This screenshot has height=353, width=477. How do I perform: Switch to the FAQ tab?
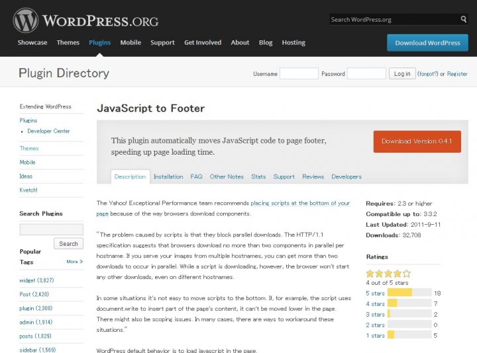(x=196, y=176)
